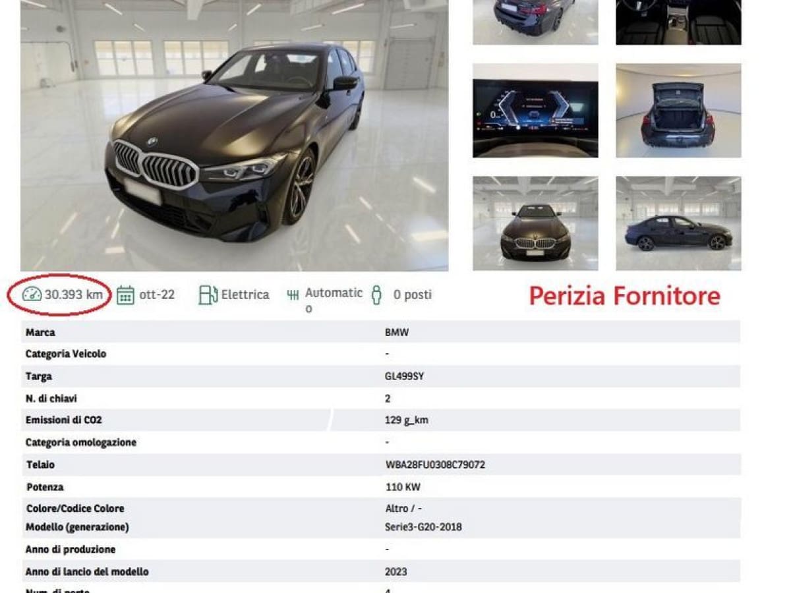The image size is (791, 593).
Task: Click the Modello Serie3-G20-2018 value
Action: (423, 527)
